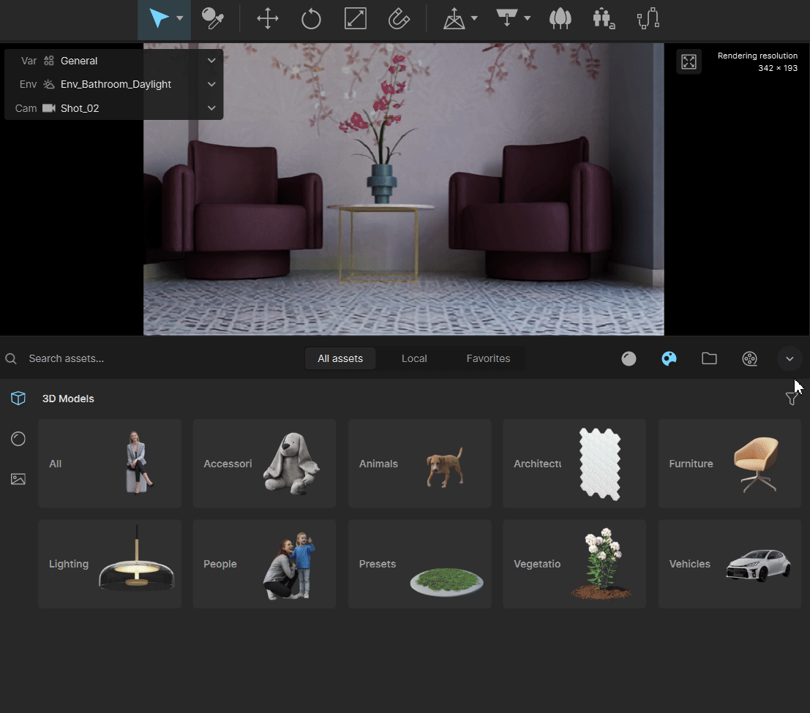The width and height of the screenshot is (810, 713).
Task: Select the 3D Models cube icon
Action: point(18,398)
